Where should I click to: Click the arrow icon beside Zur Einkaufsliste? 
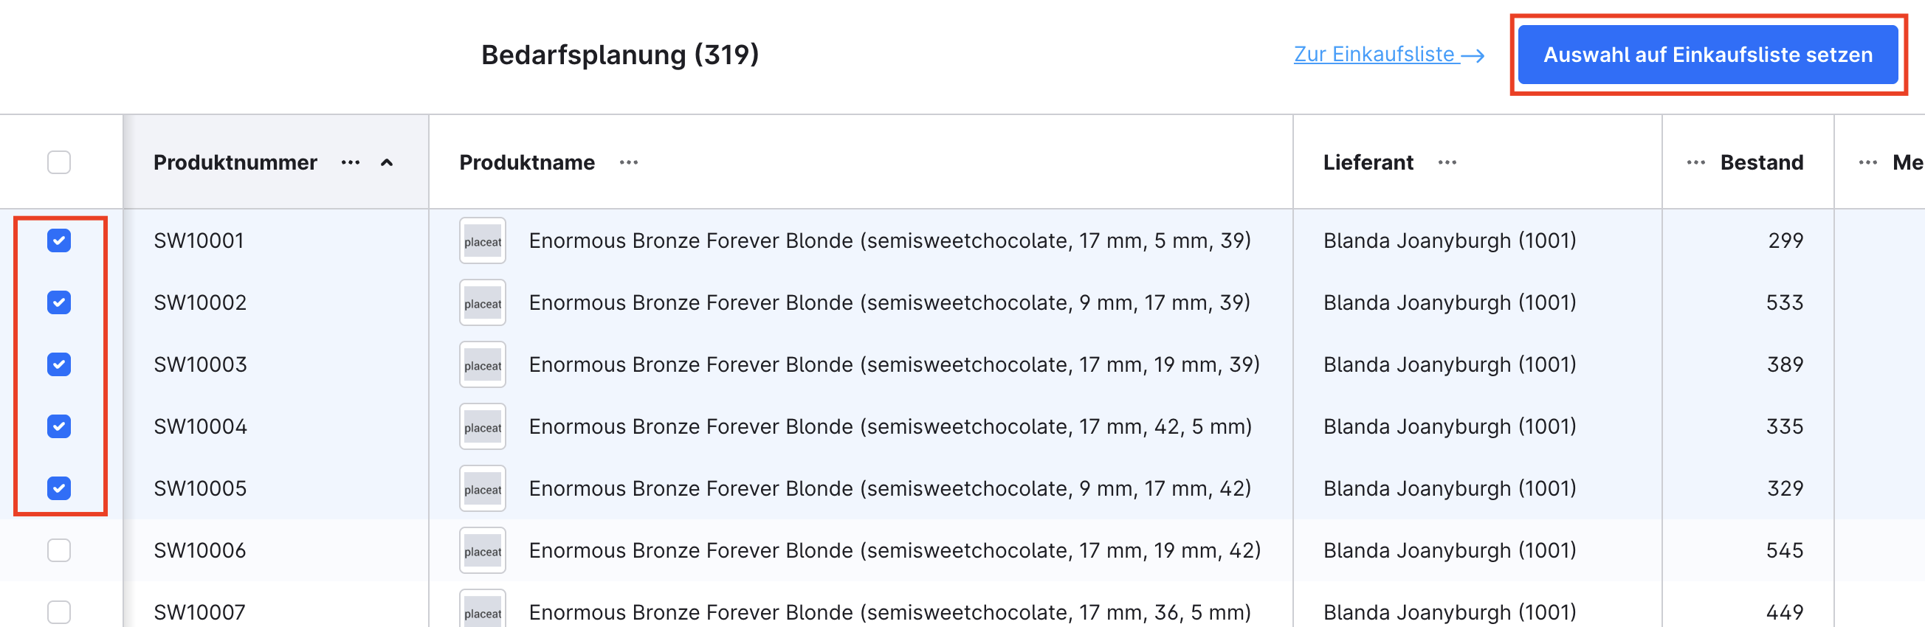1473,55
